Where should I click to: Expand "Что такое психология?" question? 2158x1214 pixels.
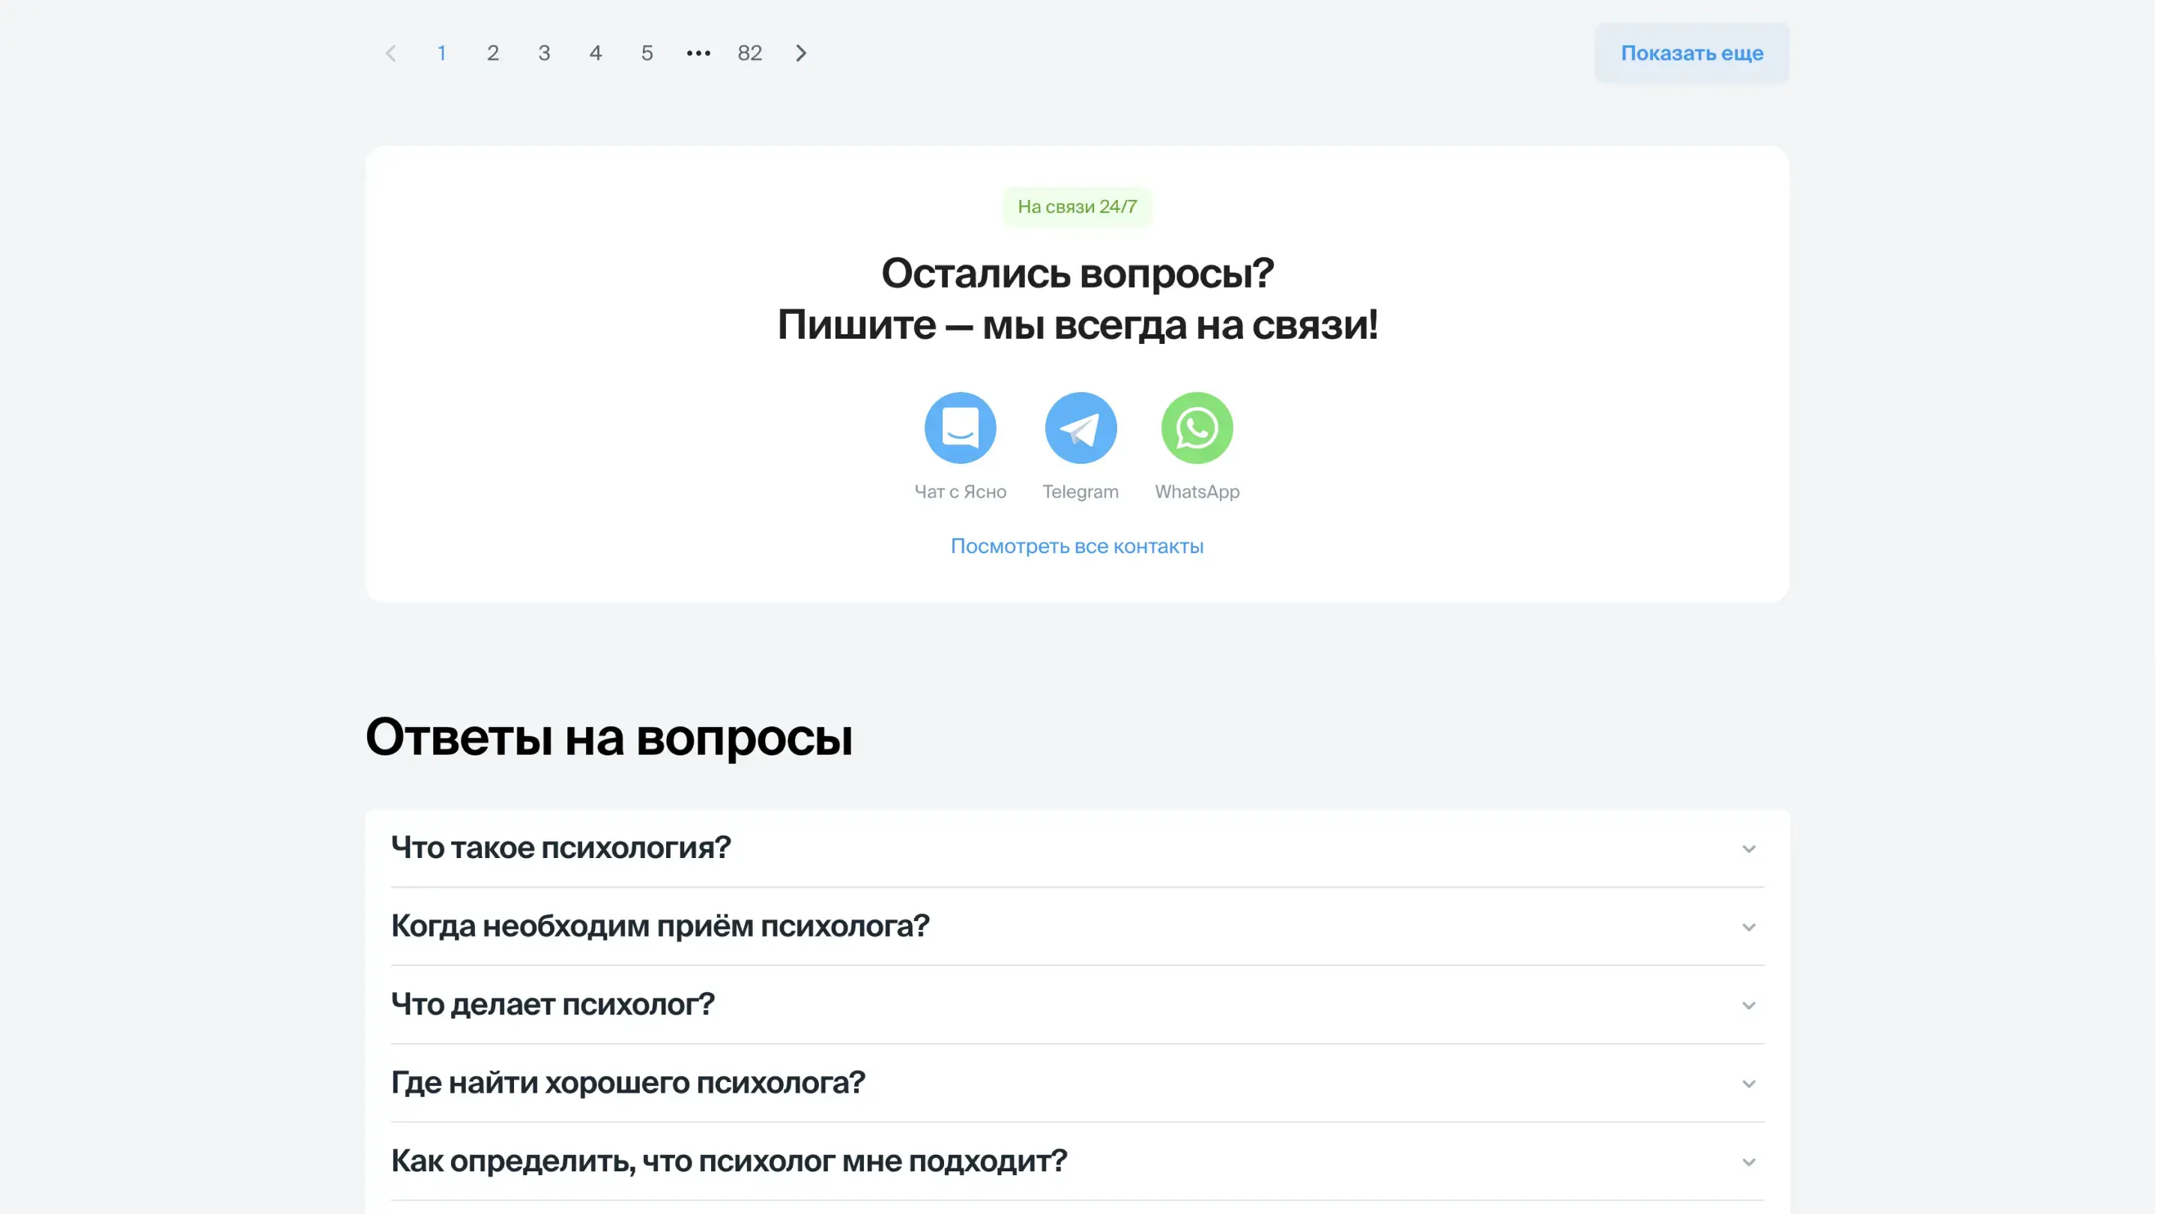(x=561, y=848)
